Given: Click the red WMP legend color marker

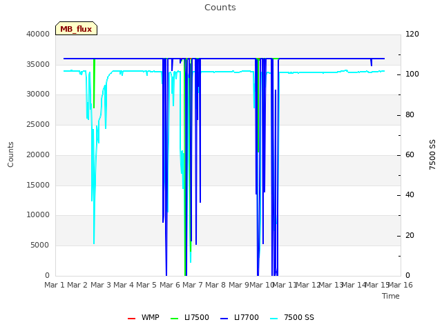Looking at the screenshot, I should (132, 319).
